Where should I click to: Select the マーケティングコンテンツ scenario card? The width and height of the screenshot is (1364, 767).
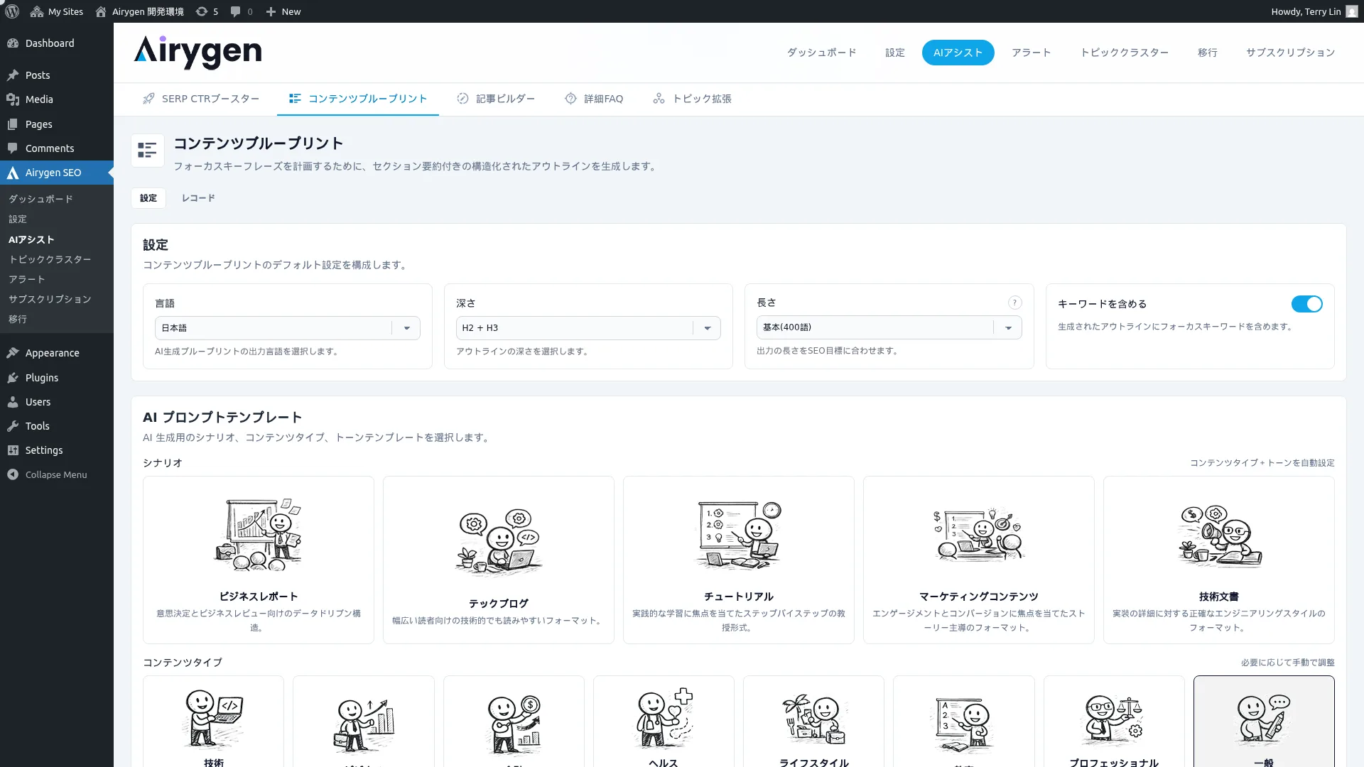(x=979, y=560)
